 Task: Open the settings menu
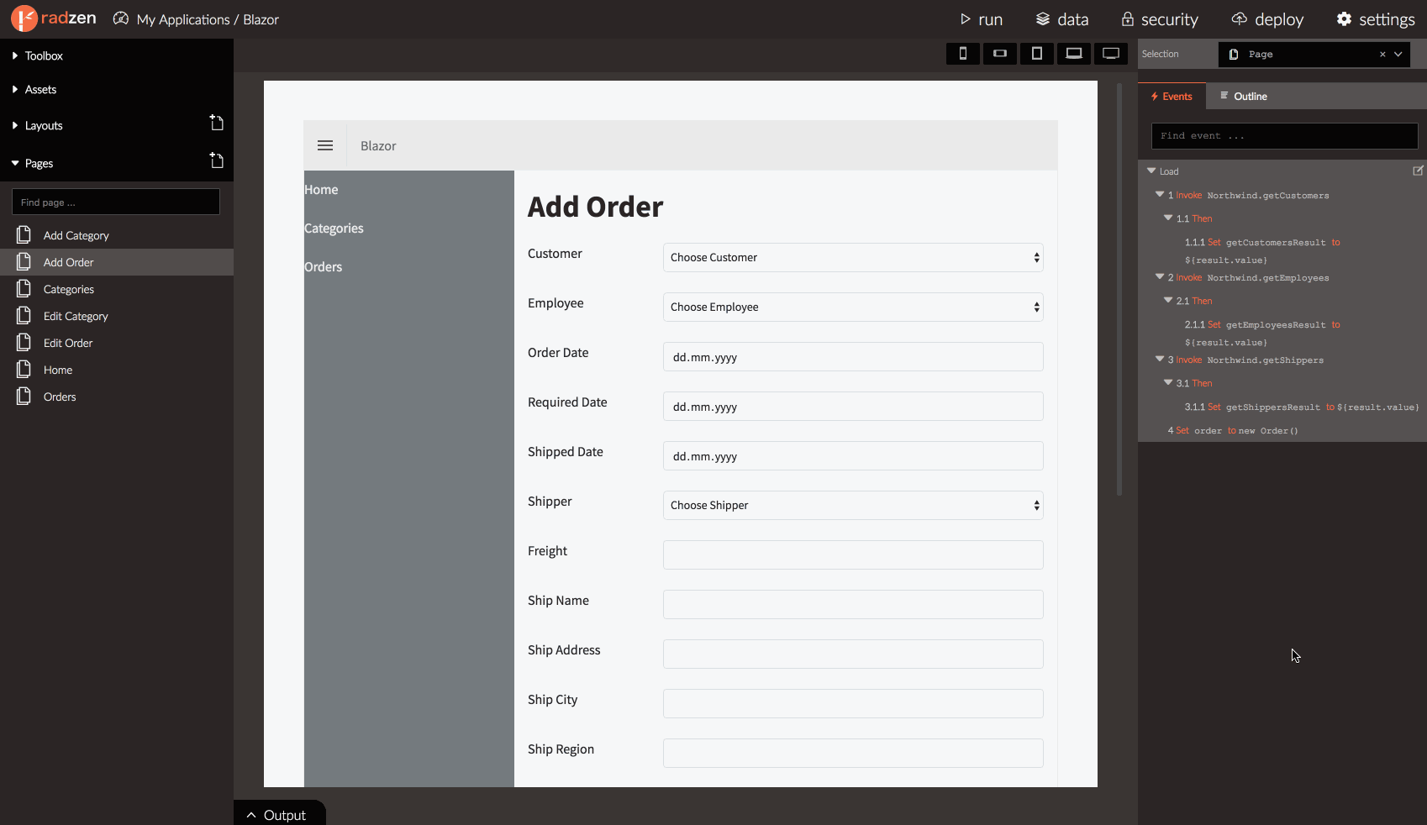tap(1376, 19)
